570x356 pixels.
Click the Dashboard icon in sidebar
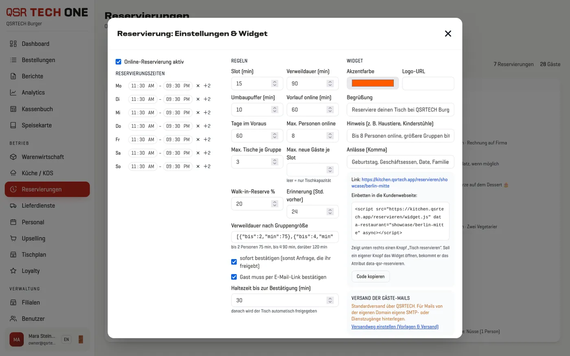click(13, 44)
